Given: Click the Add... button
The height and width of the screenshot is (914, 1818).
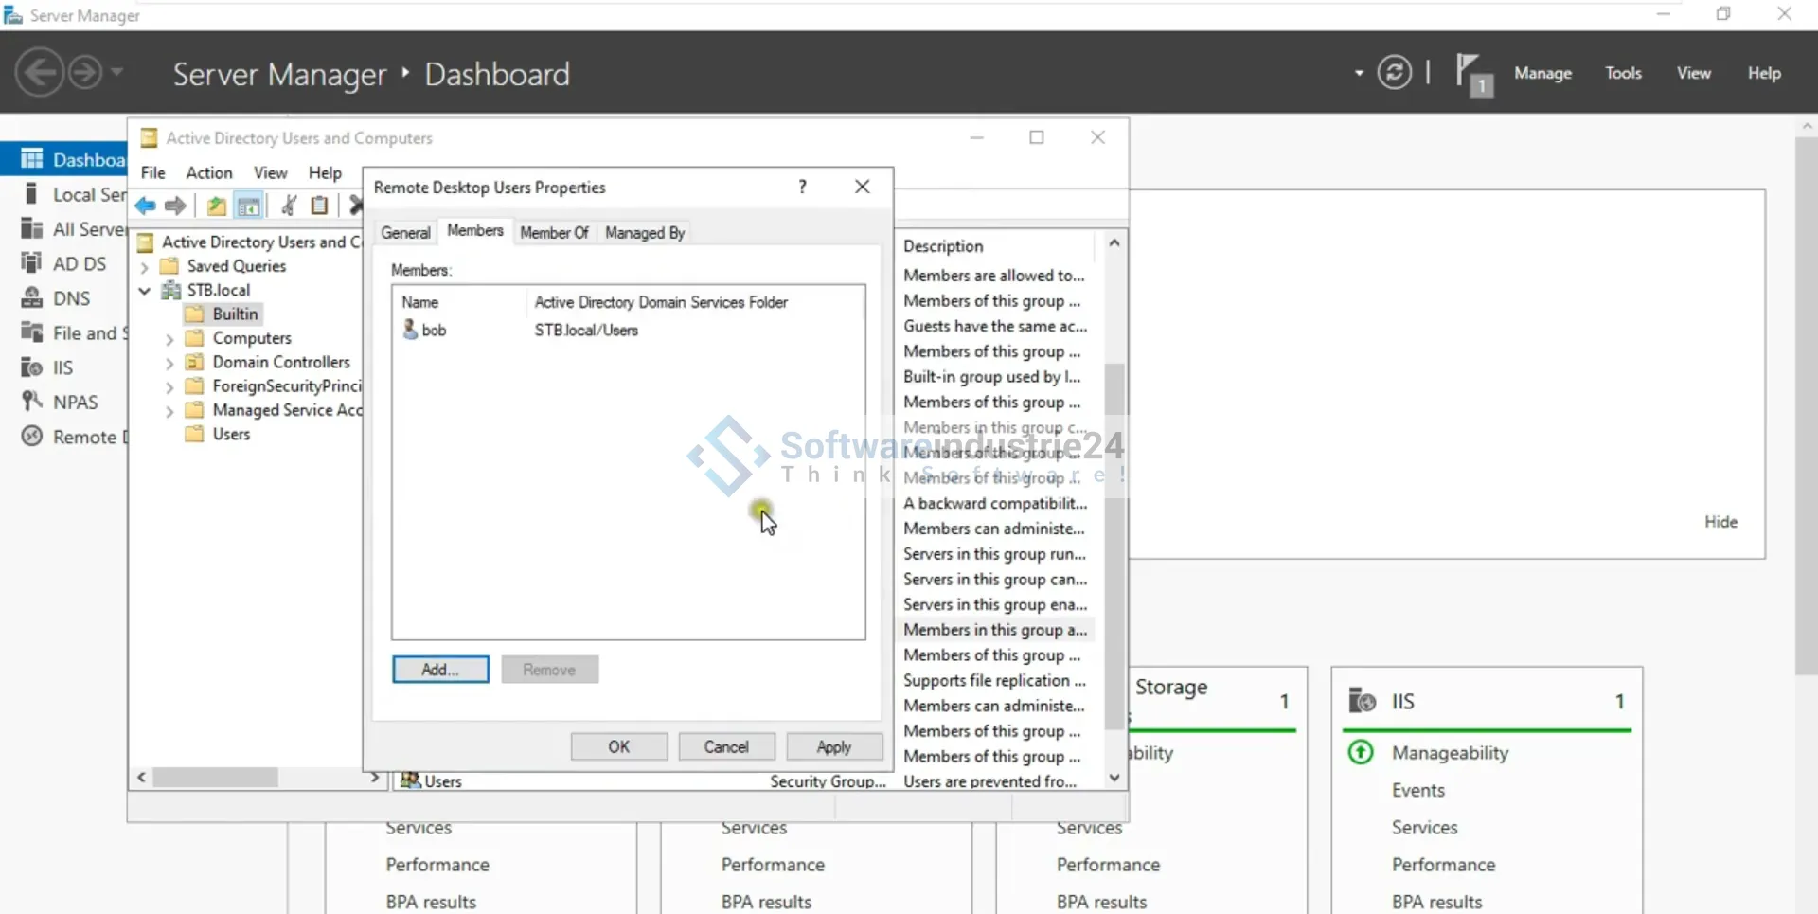Looking at the screenshot, I should (440, 670).
